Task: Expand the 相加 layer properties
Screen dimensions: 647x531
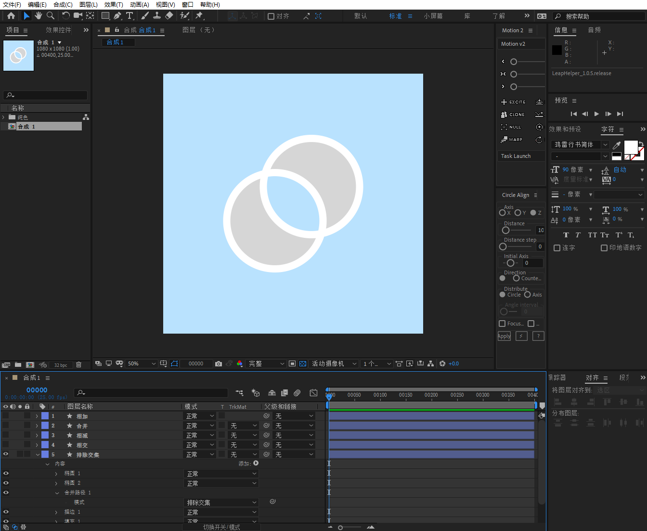Action: 37,416
